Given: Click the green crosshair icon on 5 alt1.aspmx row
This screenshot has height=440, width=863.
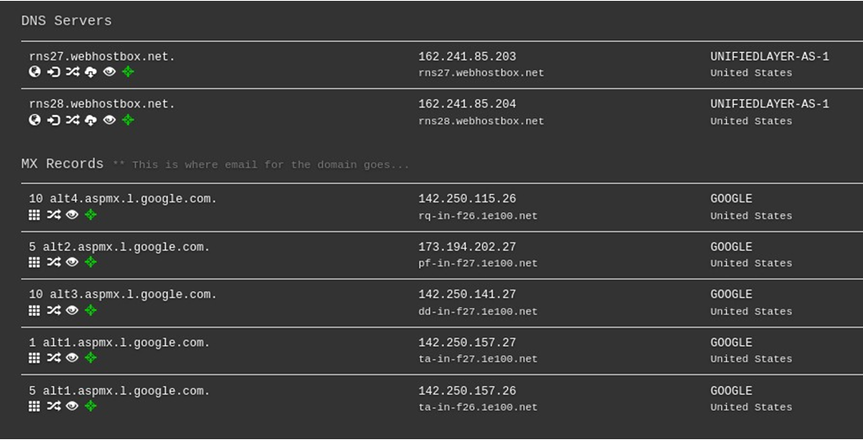Looking at the screenshot, I should click(91, 406).
